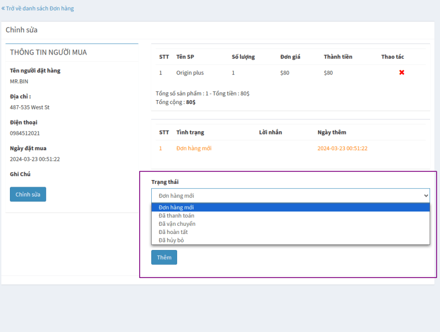Click the Lời nhắn column header
This screenshot has width=440, height=332.
point(270,132)
